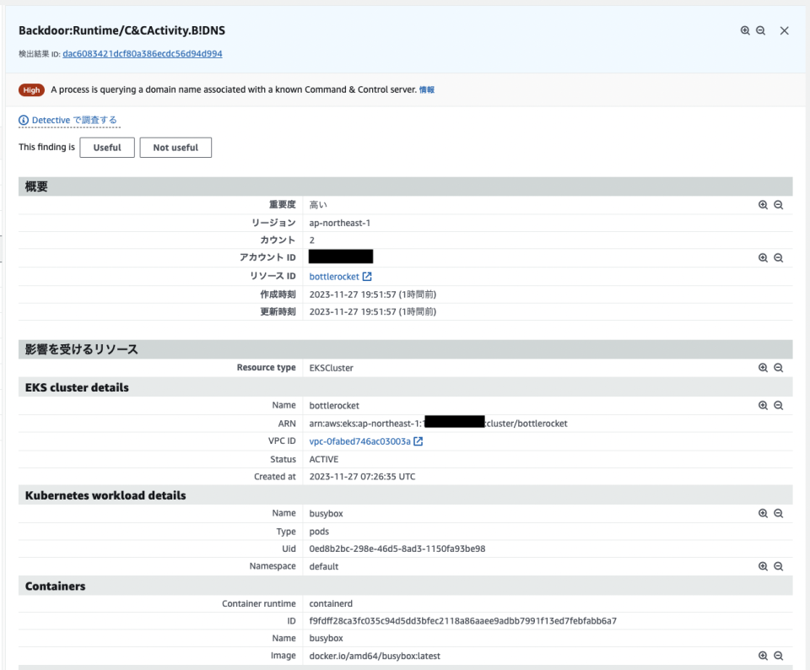Zoom out on the busybox workload Name row

pos(778,513)
